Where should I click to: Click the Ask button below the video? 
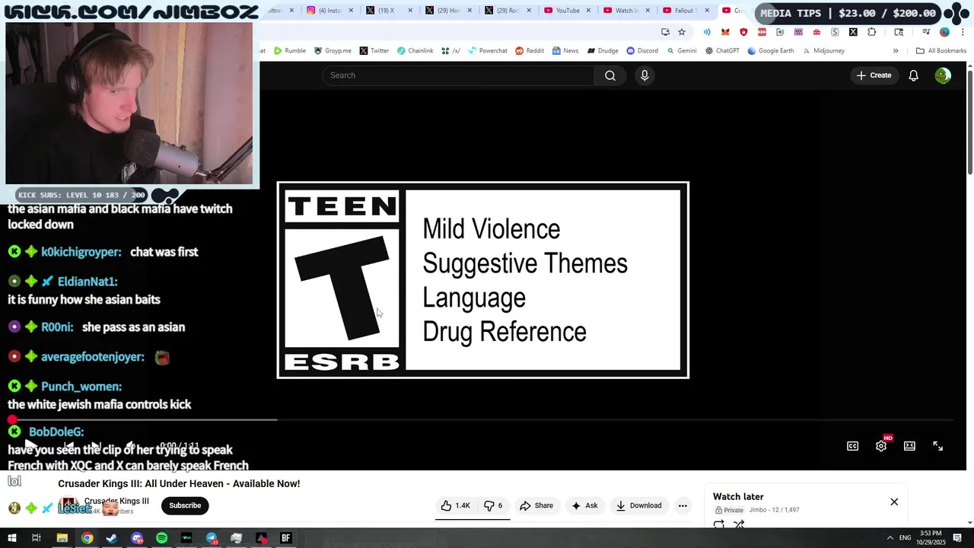point(584,505)
